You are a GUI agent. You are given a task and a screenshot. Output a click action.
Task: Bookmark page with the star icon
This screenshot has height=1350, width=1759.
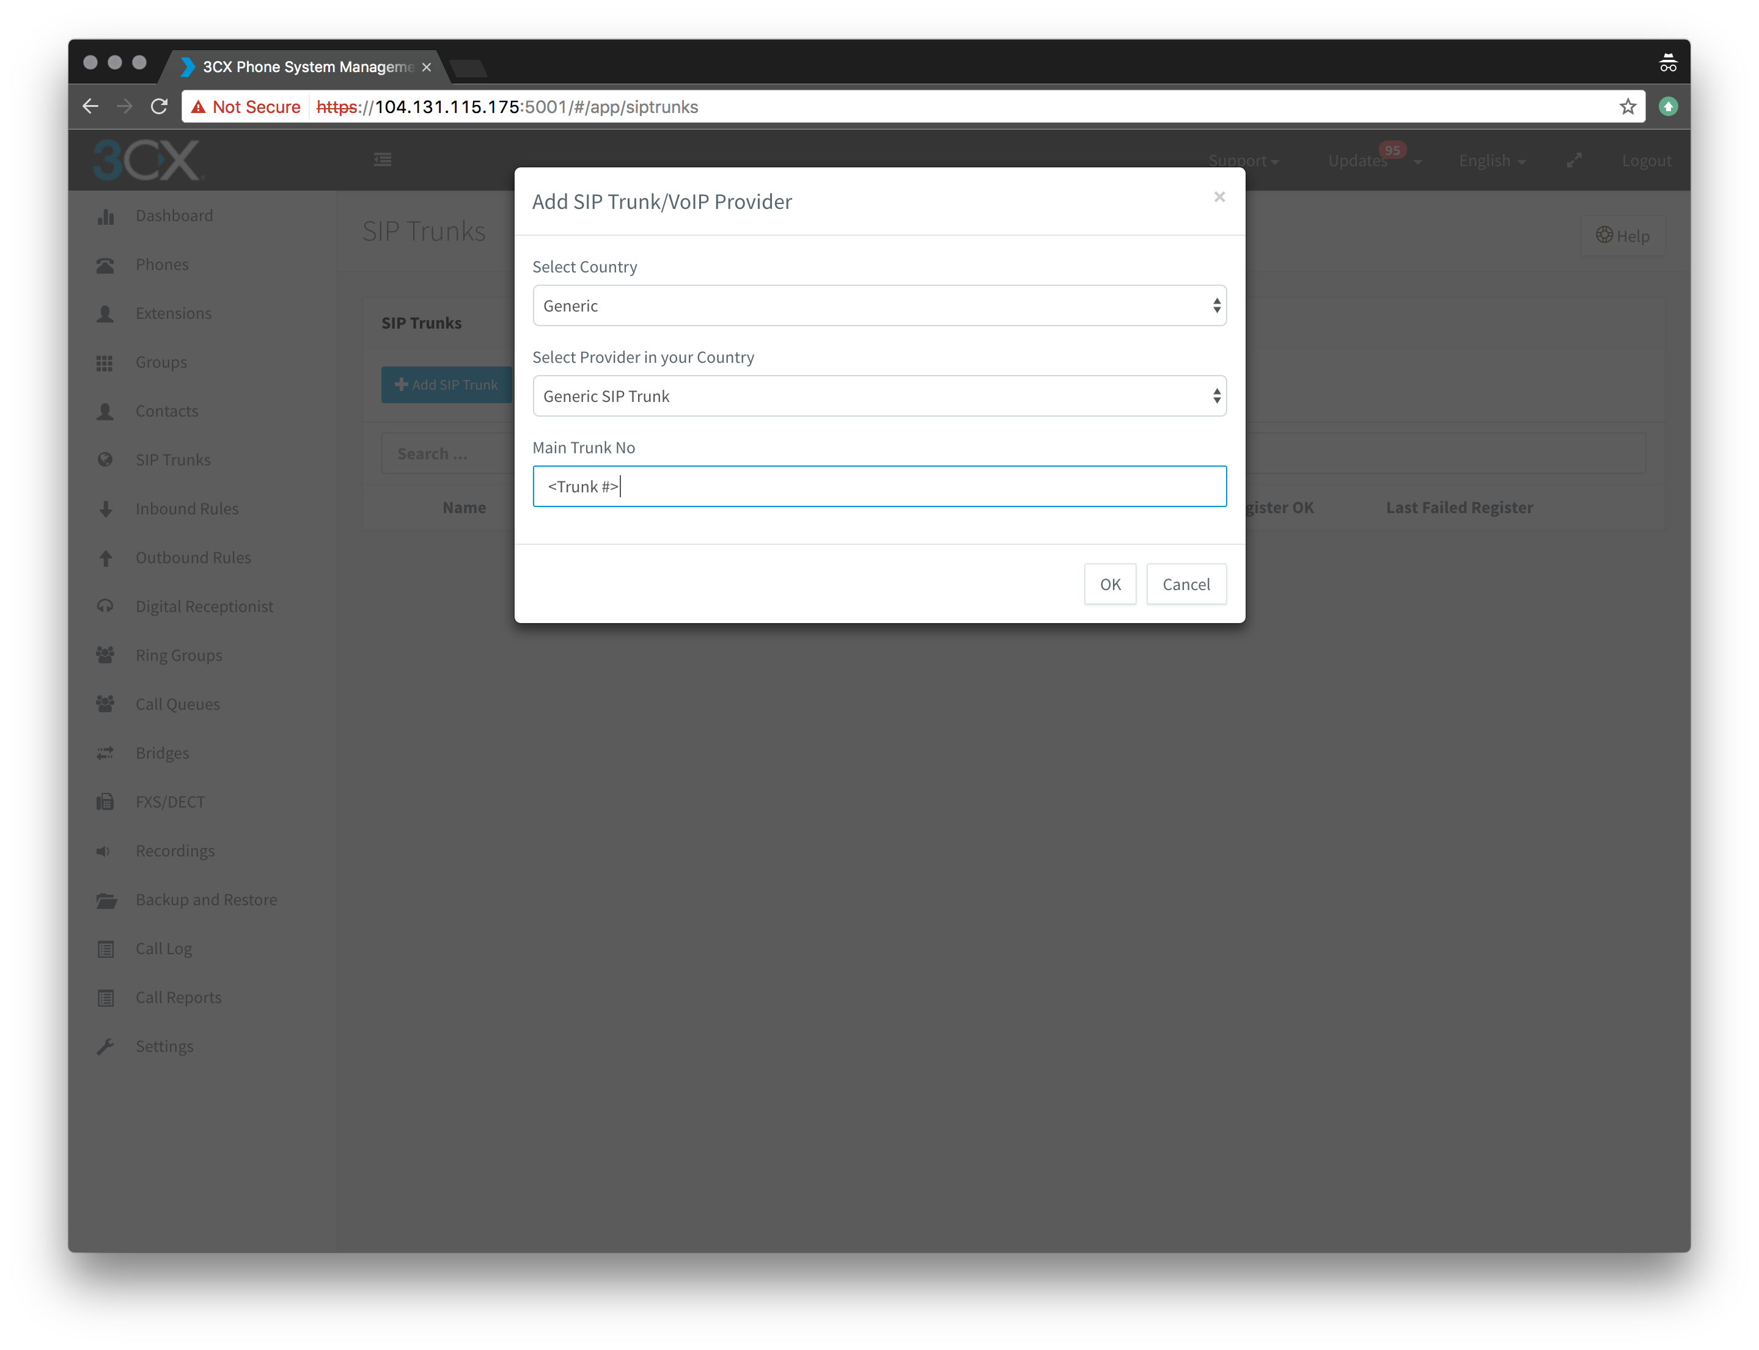point(1628,107)
